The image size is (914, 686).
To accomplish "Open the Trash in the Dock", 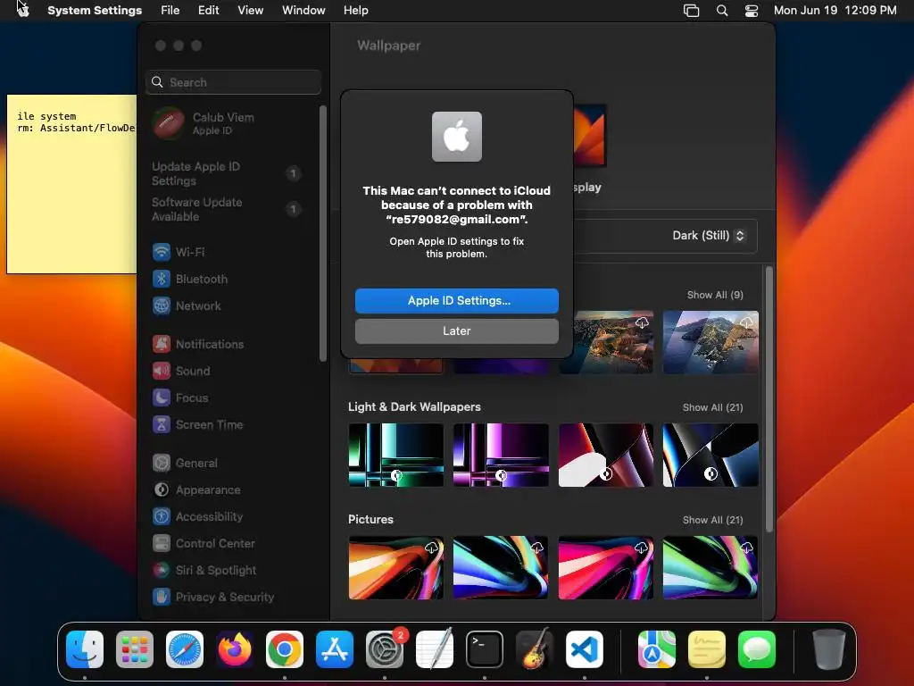I will [828, 649].
